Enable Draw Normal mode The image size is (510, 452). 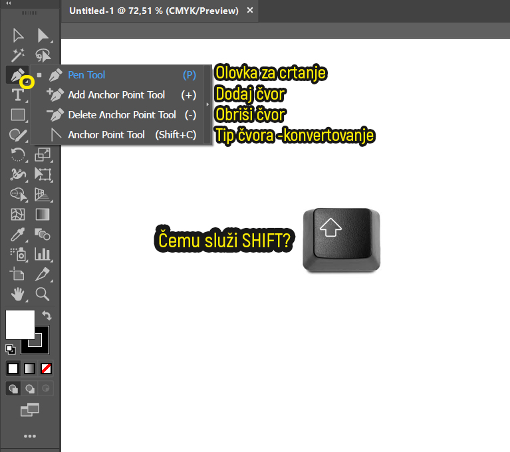13,389
